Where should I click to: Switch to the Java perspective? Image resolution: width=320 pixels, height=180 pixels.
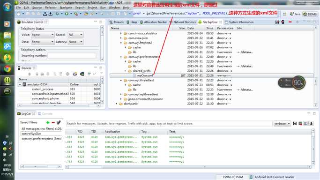click(295, 14)
